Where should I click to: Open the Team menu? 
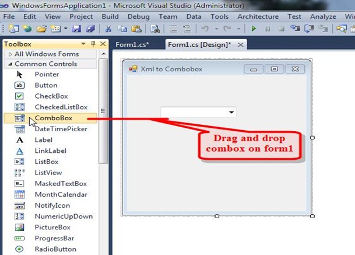[168, 16]
